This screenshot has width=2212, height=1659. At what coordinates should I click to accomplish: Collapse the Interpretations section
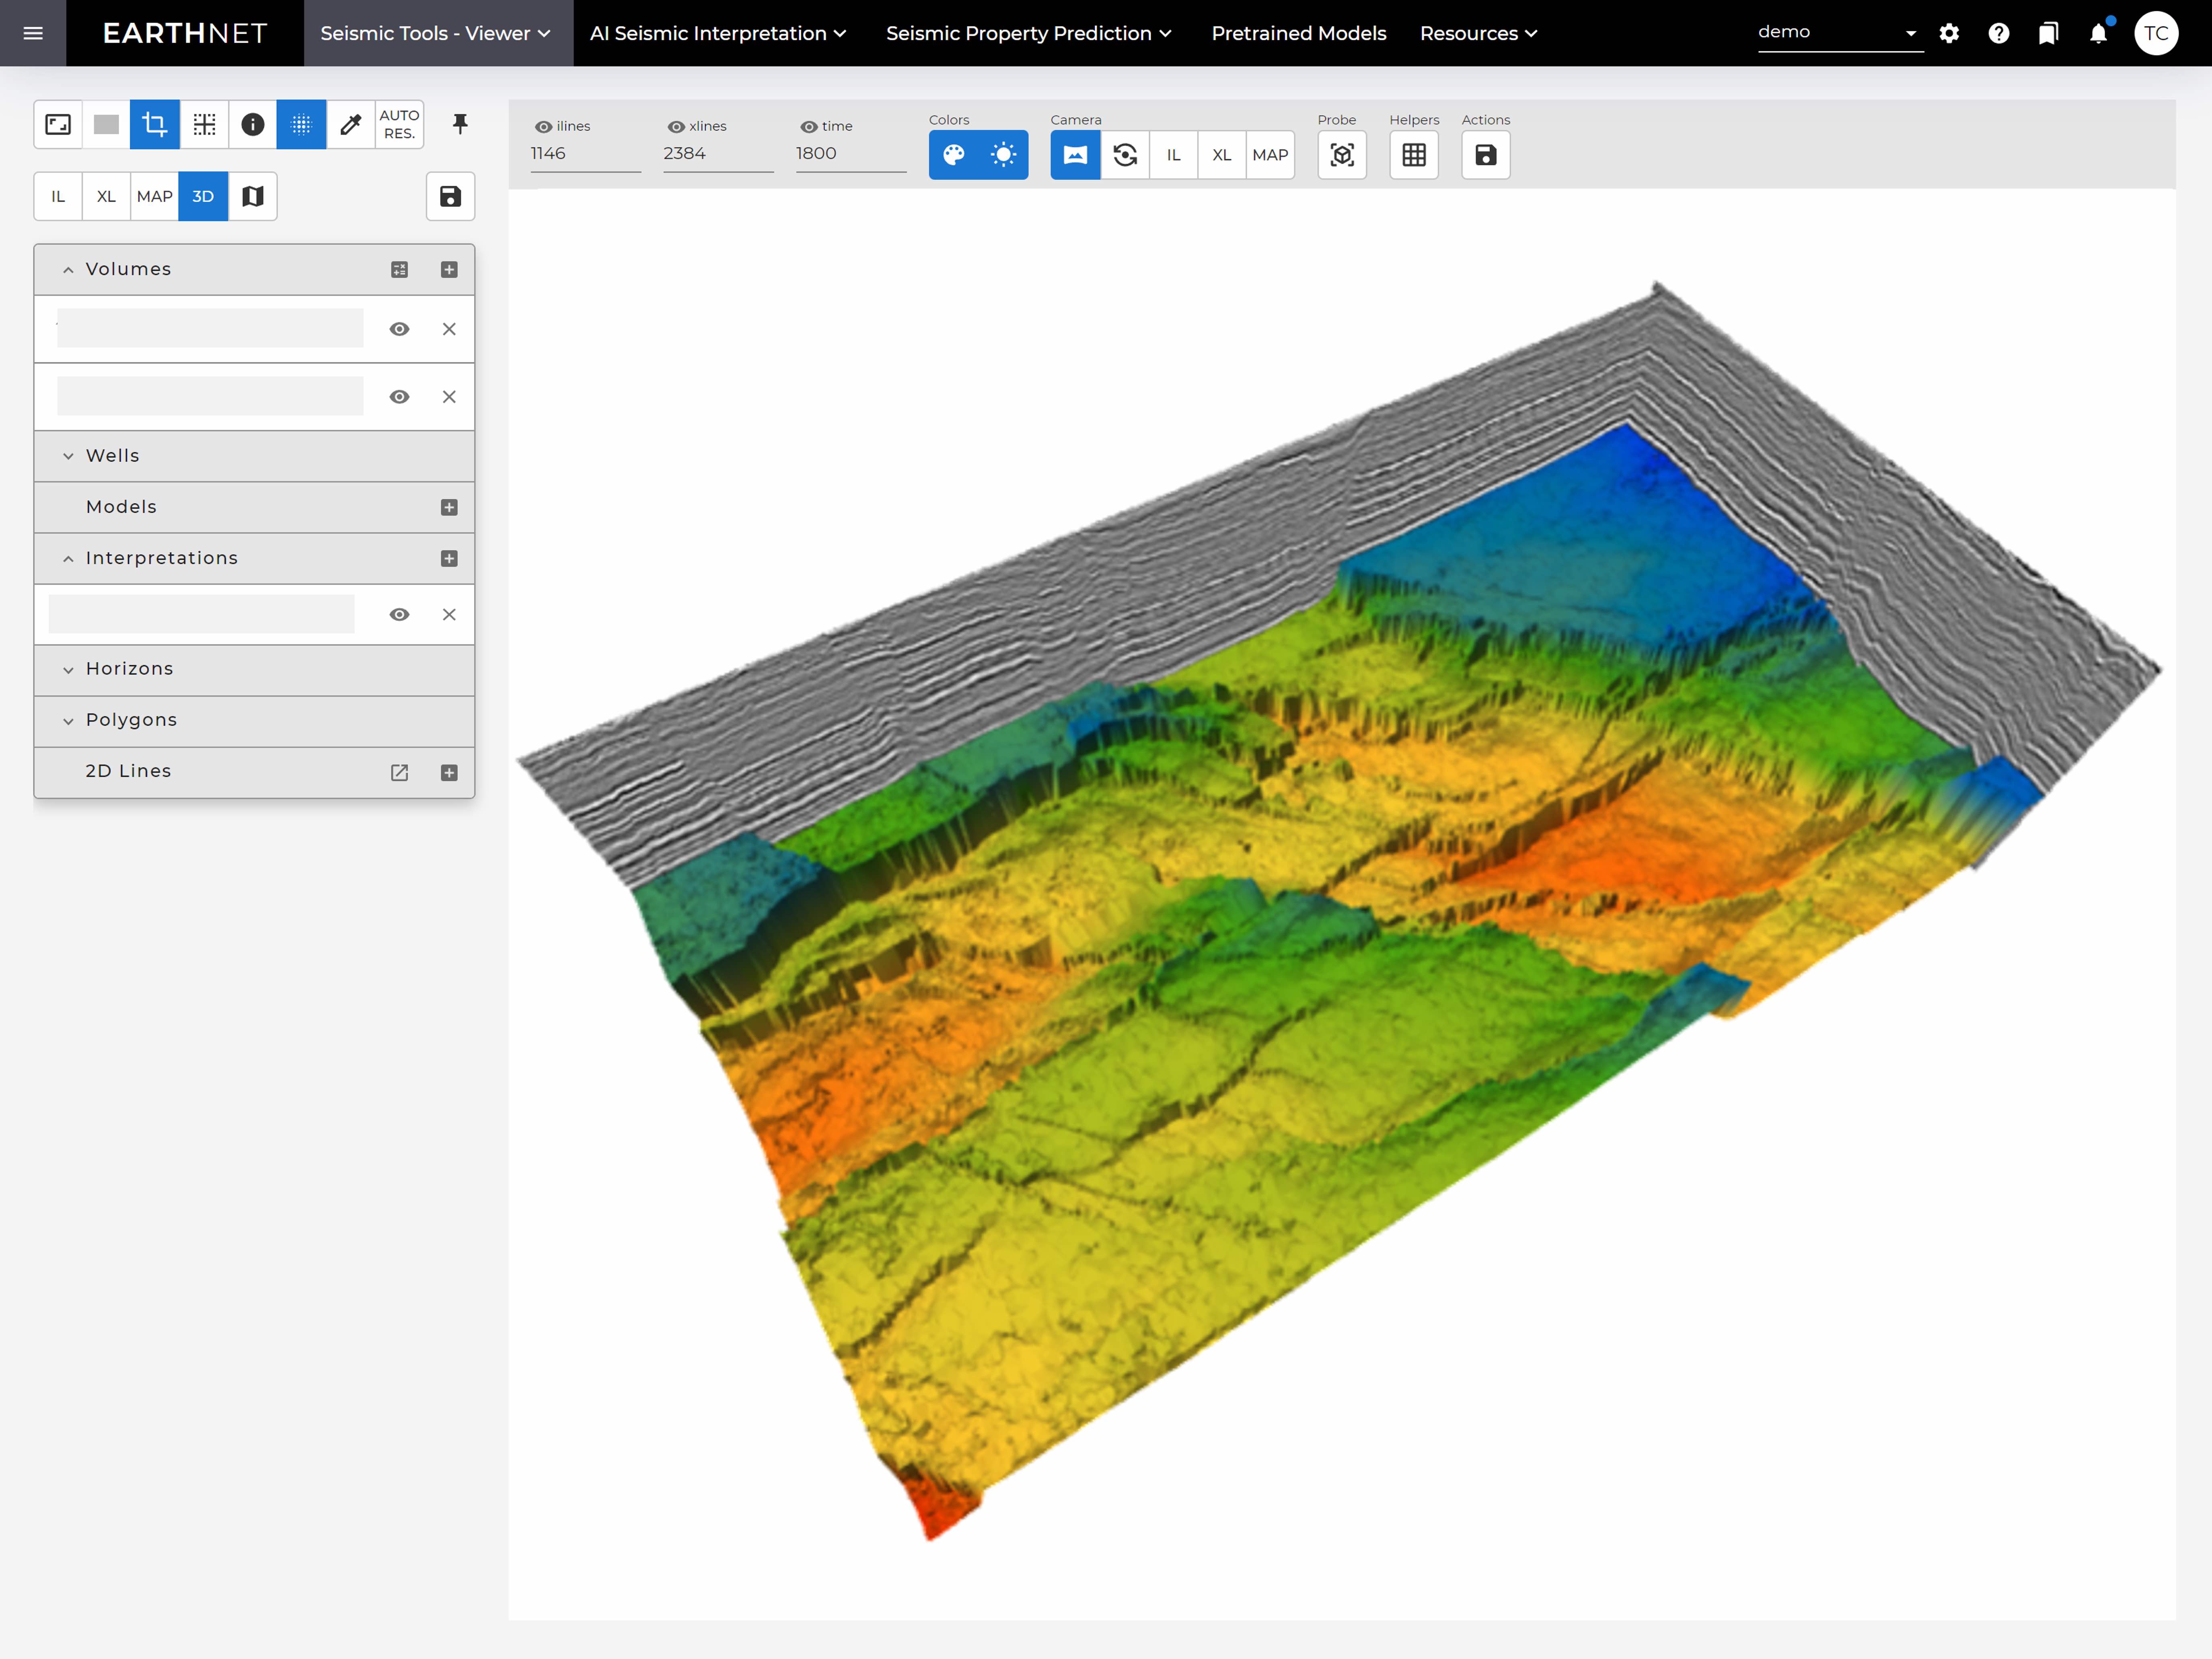[68, 559]
